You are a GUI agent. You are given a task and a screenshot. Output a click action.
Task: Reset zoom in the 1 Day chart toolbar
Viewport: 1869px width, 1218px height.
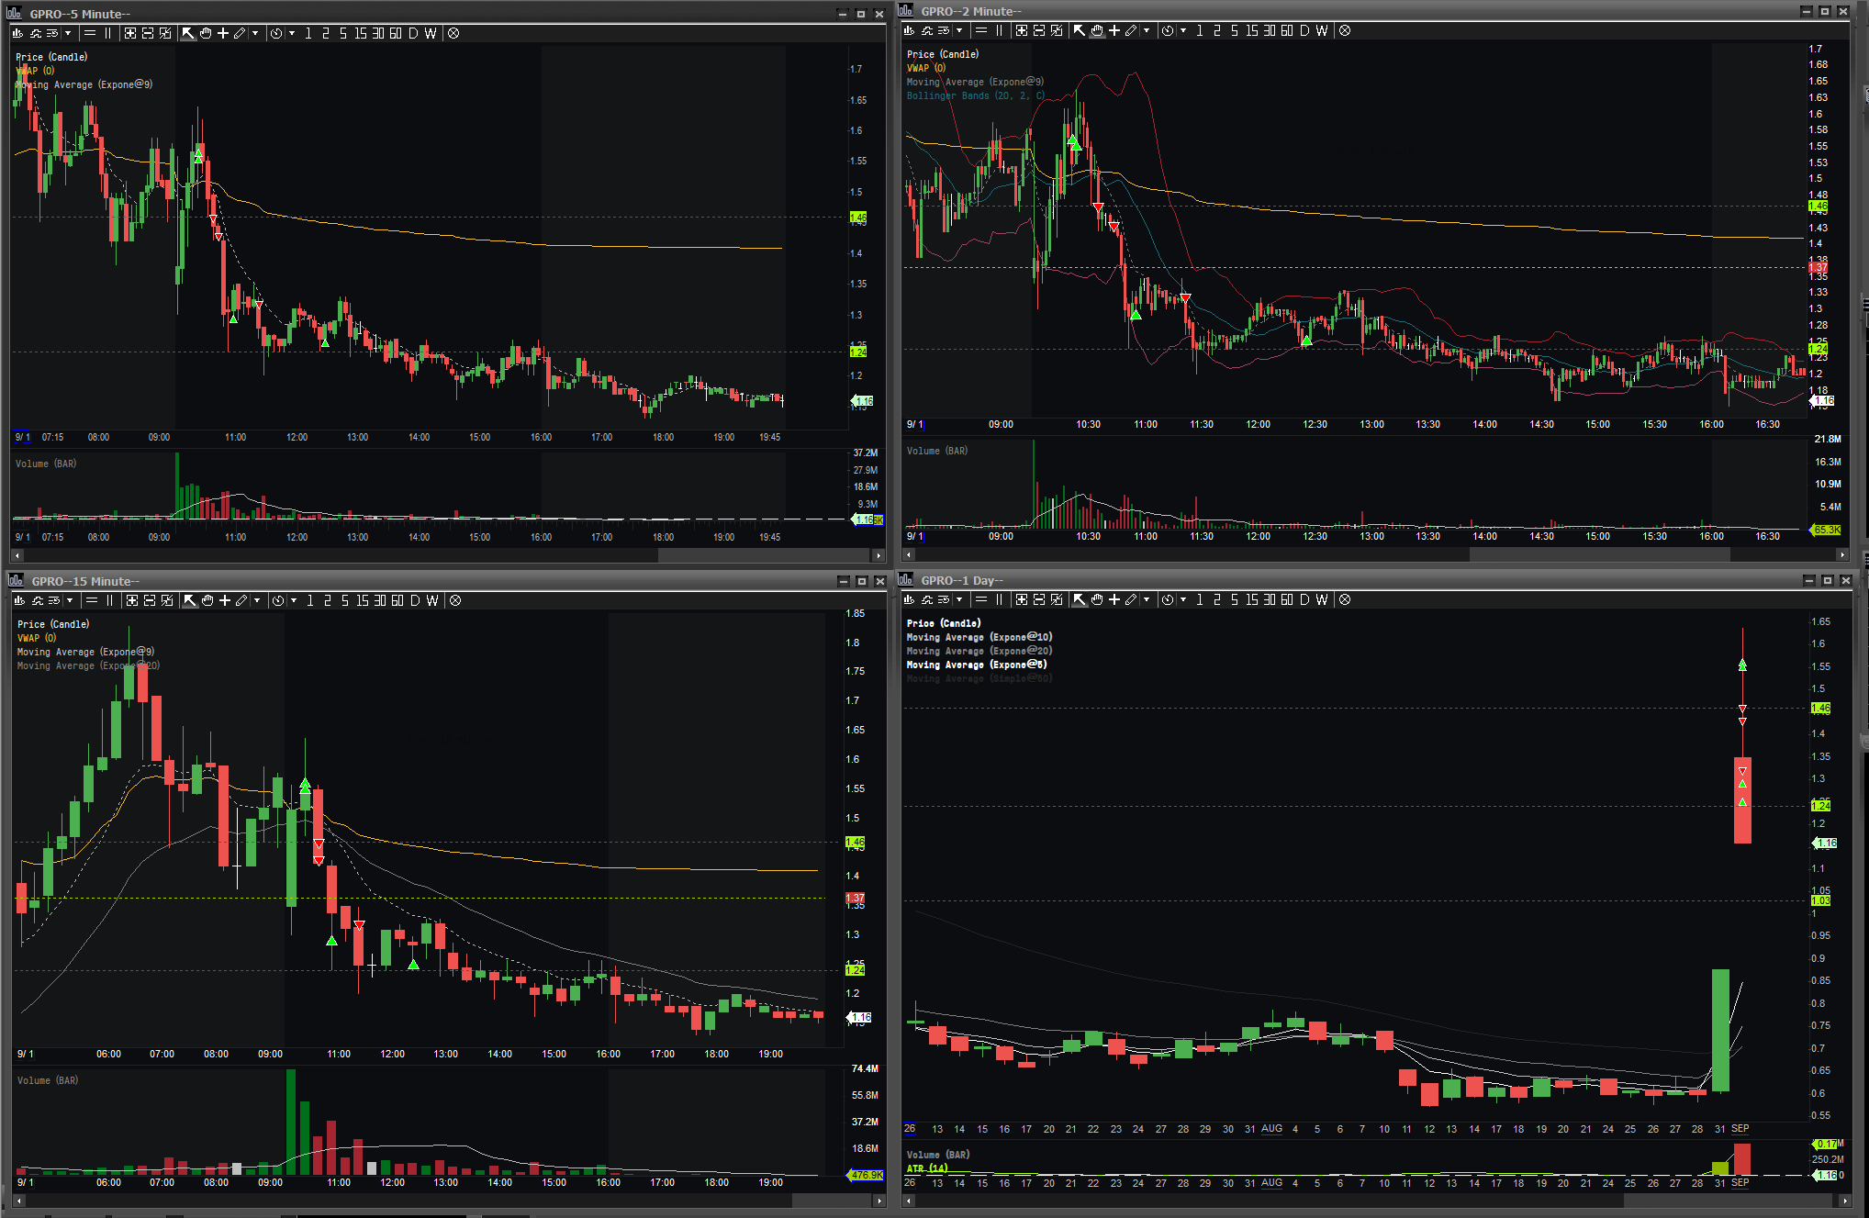coord(1057,599)
